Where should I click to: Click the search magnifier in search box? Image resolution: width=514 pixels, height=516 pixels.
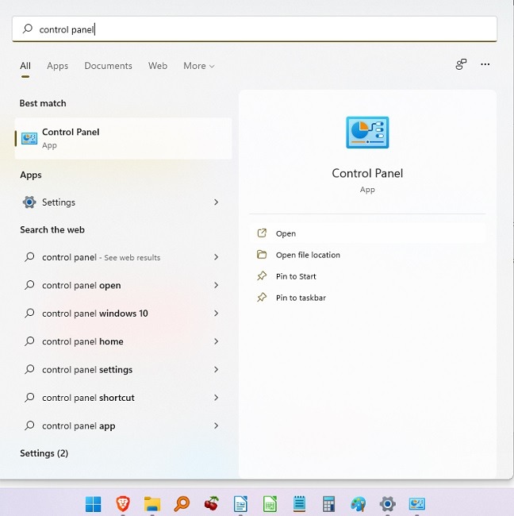tap(28, 29)
